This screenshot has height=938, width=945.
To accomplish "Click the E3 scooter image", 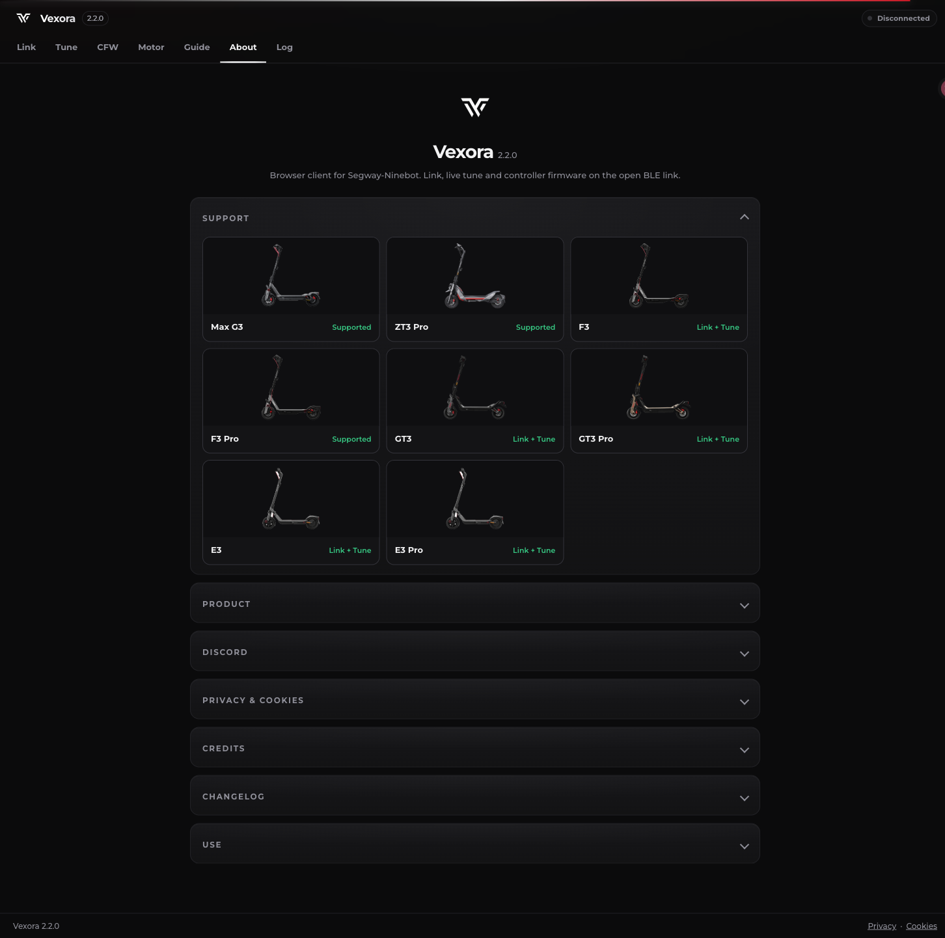I will [291, 499].
